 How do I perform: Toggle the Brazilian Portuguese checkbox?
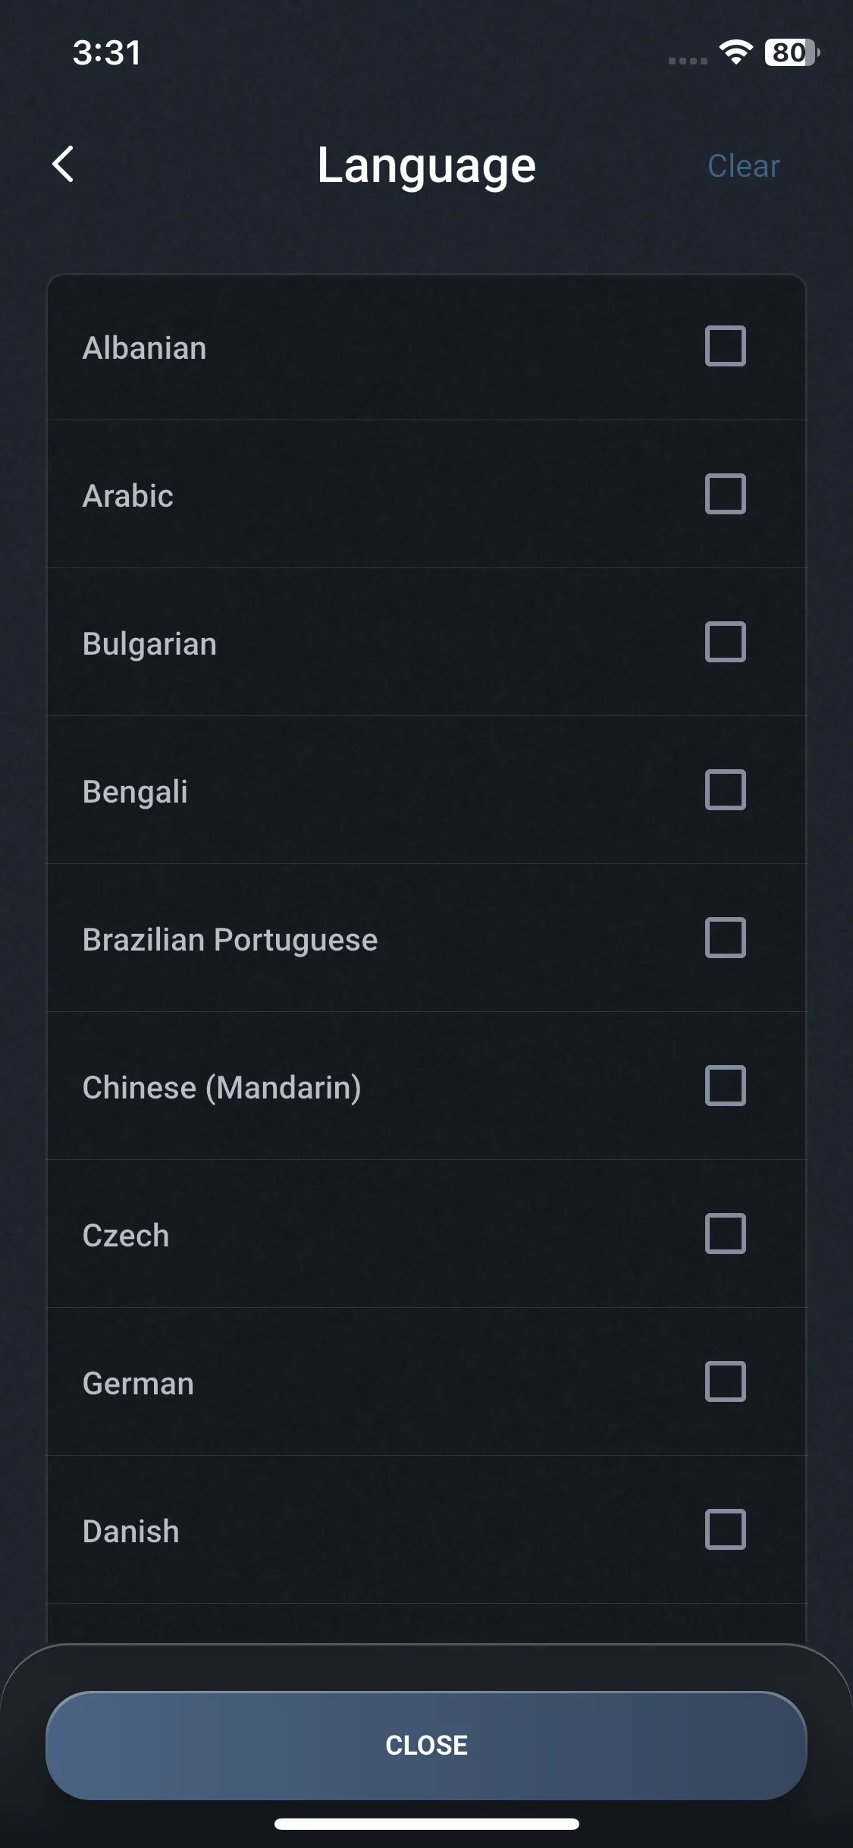725,938
